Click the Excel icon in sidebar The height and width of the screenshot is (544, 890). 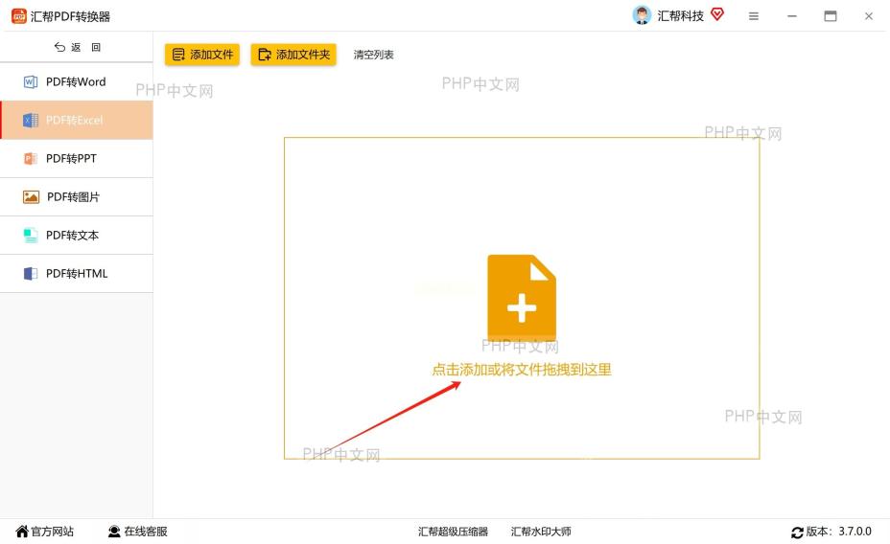30,120
